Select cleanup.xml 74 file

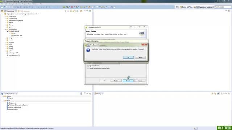coord(14,53)
